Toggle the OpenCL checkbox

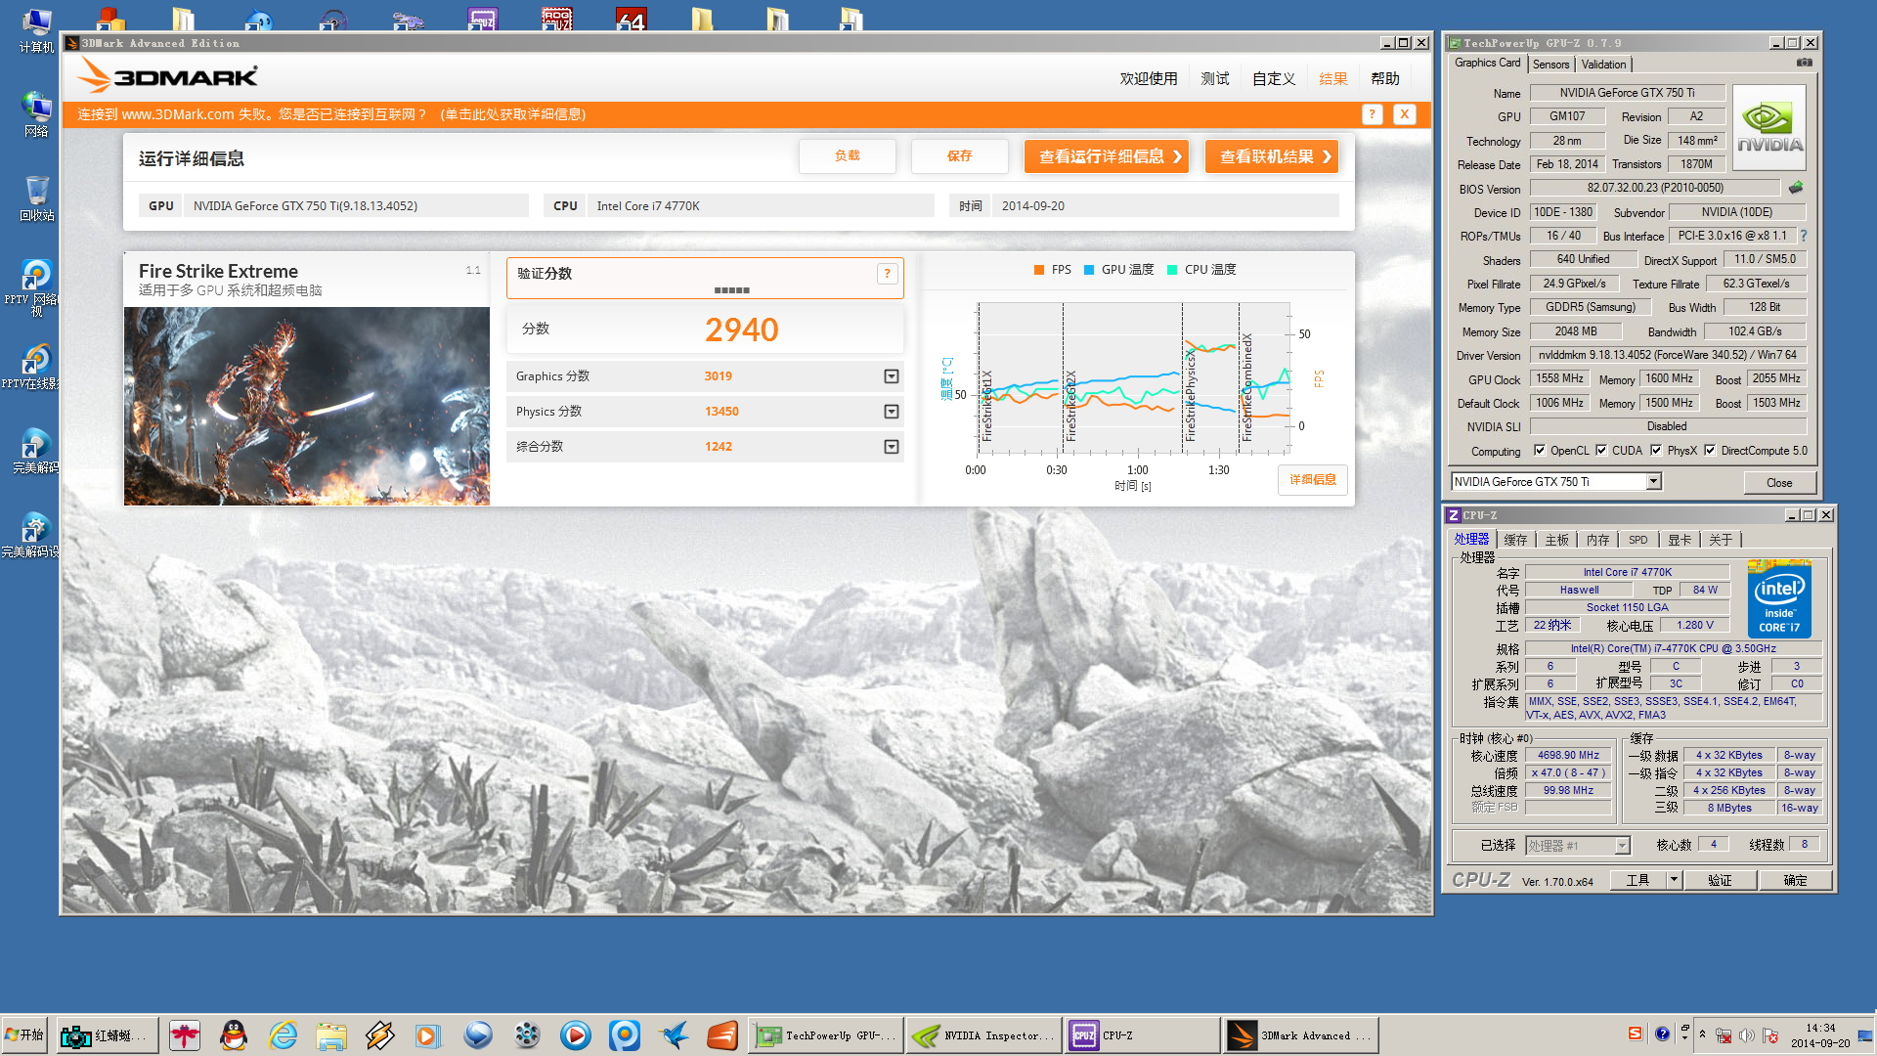coord(1540,451)
